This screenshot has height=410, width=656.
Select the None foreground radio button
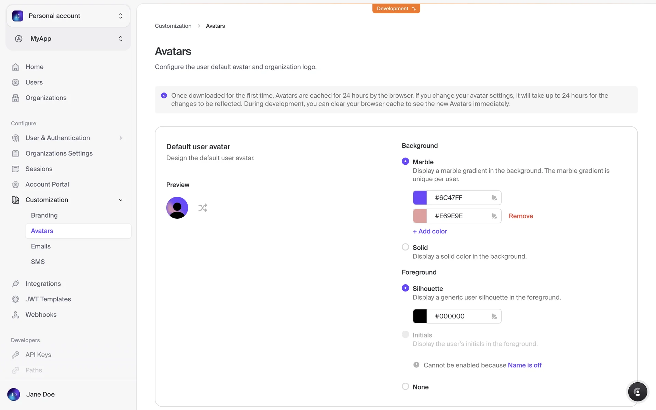(405, 386)
